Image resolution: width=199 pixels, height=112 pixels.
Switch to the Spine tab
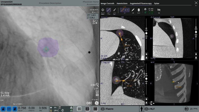click(157, 3)
